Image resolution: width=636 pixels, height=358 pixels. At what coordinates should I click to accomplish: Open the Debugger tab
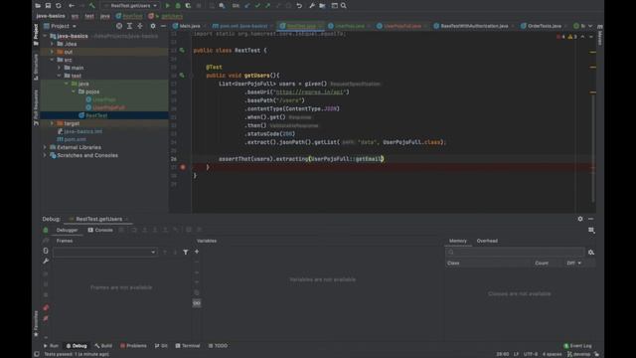coord(67,230)
